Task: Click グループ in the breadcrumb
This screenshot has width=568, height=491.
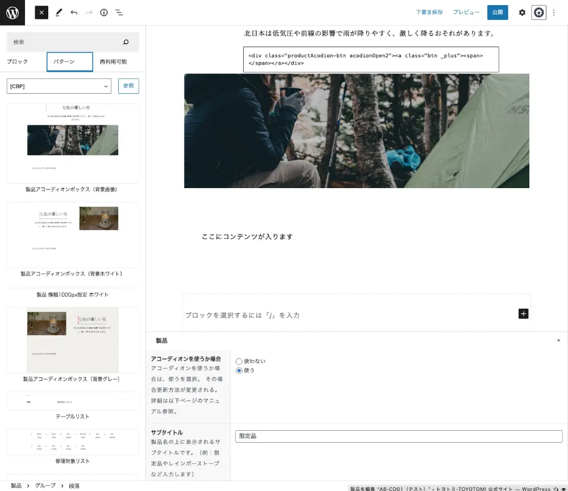Action: [45, 485]
